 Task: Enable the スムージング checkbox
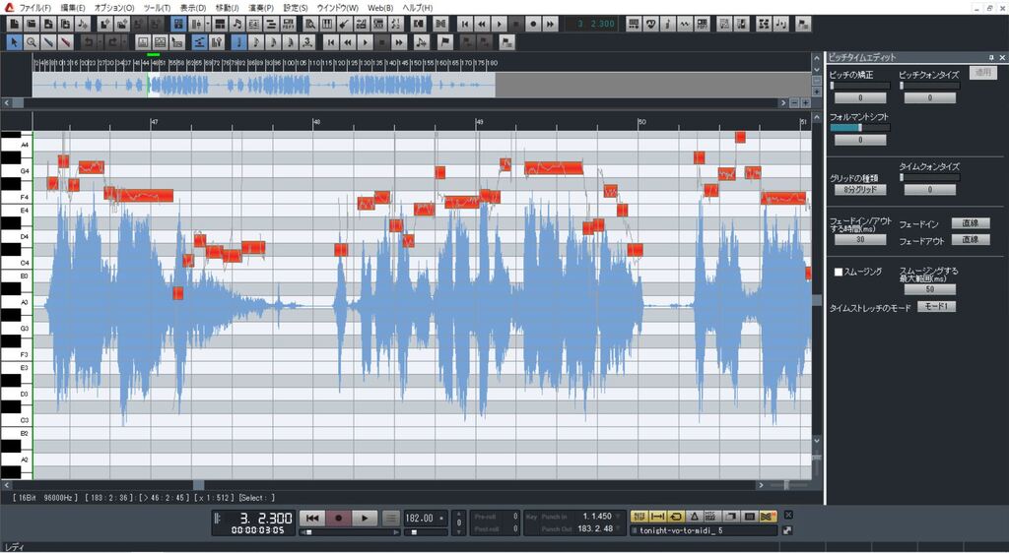tap(838, 272)
